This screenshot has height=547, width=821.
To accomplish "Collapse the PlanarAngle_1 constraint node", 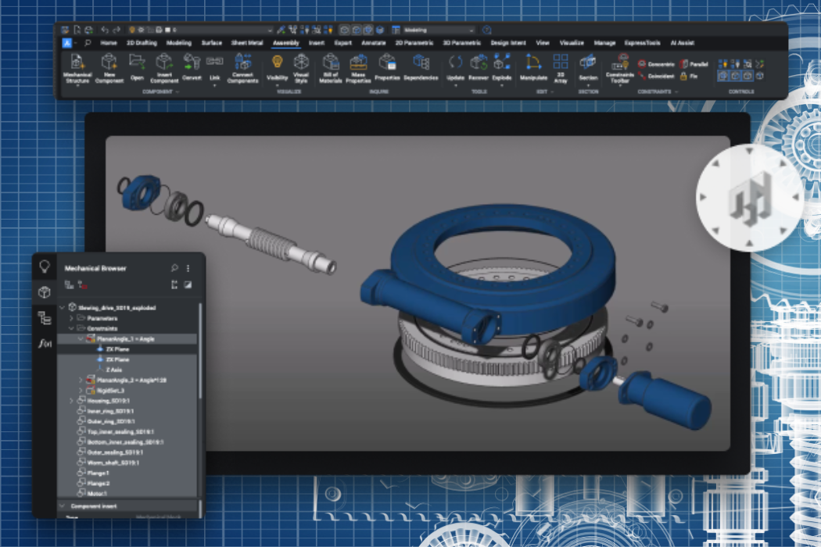I will [x=81, y=339].
